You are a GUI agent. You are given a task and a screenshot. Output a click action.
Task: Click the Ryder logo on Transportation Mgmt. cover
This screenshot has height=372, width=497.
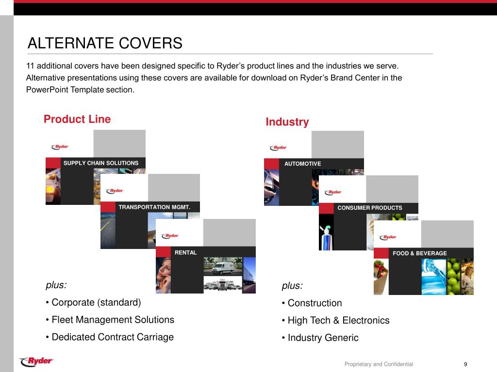pos(115,191)
